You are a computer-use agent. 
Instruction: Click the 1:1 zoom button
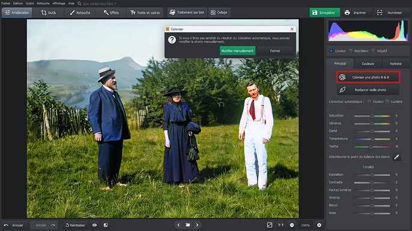point(280,225)
